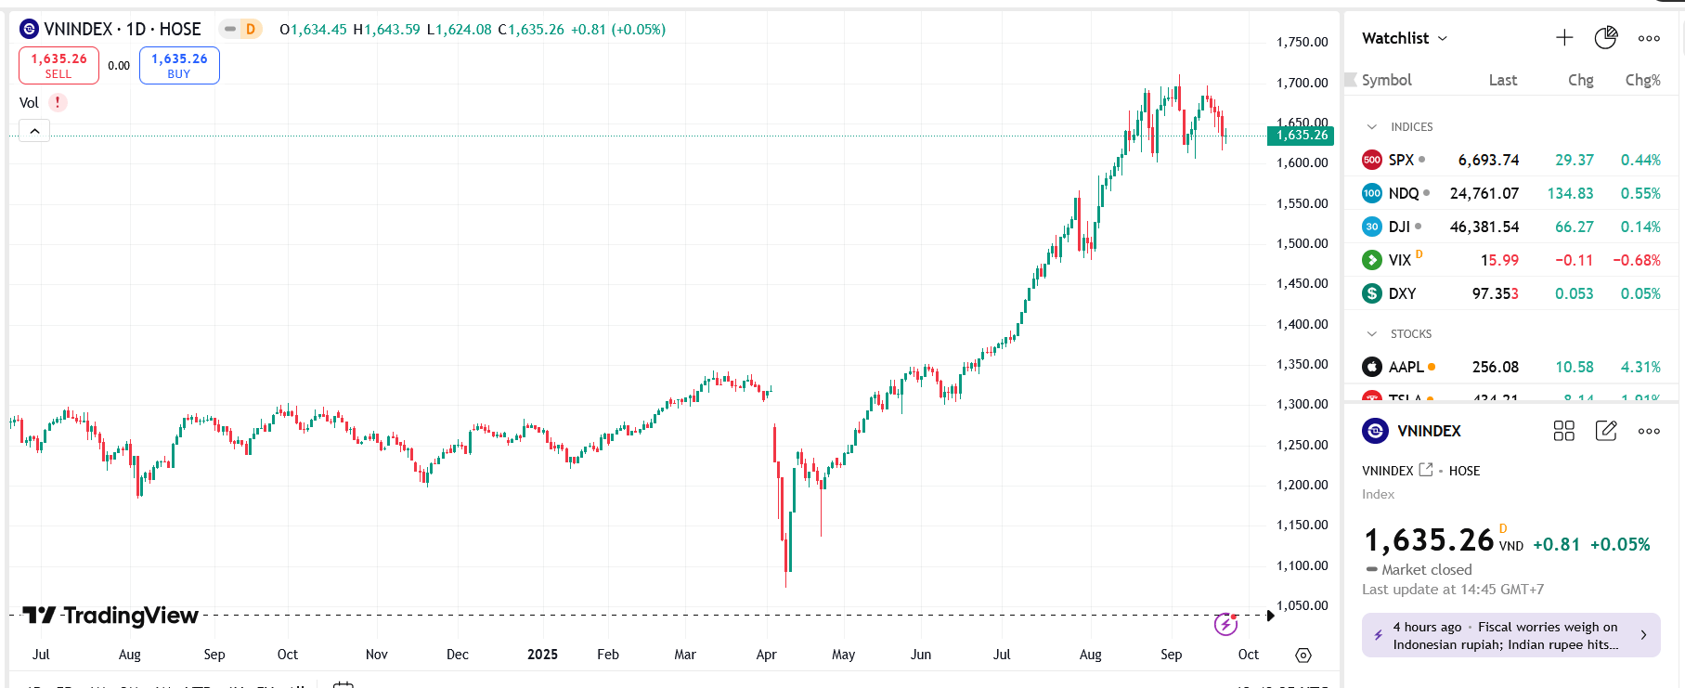Select the SPX row in the watchlist

[1511, 160]
